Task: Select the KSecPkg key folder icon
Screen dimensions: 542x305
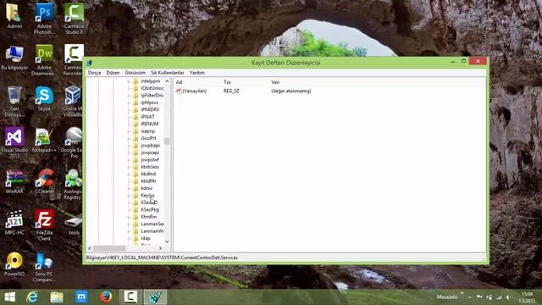Action: (x=135, y=209)
